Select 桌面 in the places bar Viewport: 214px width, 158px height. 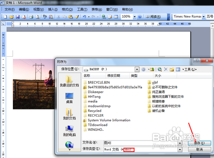point(69,98)
